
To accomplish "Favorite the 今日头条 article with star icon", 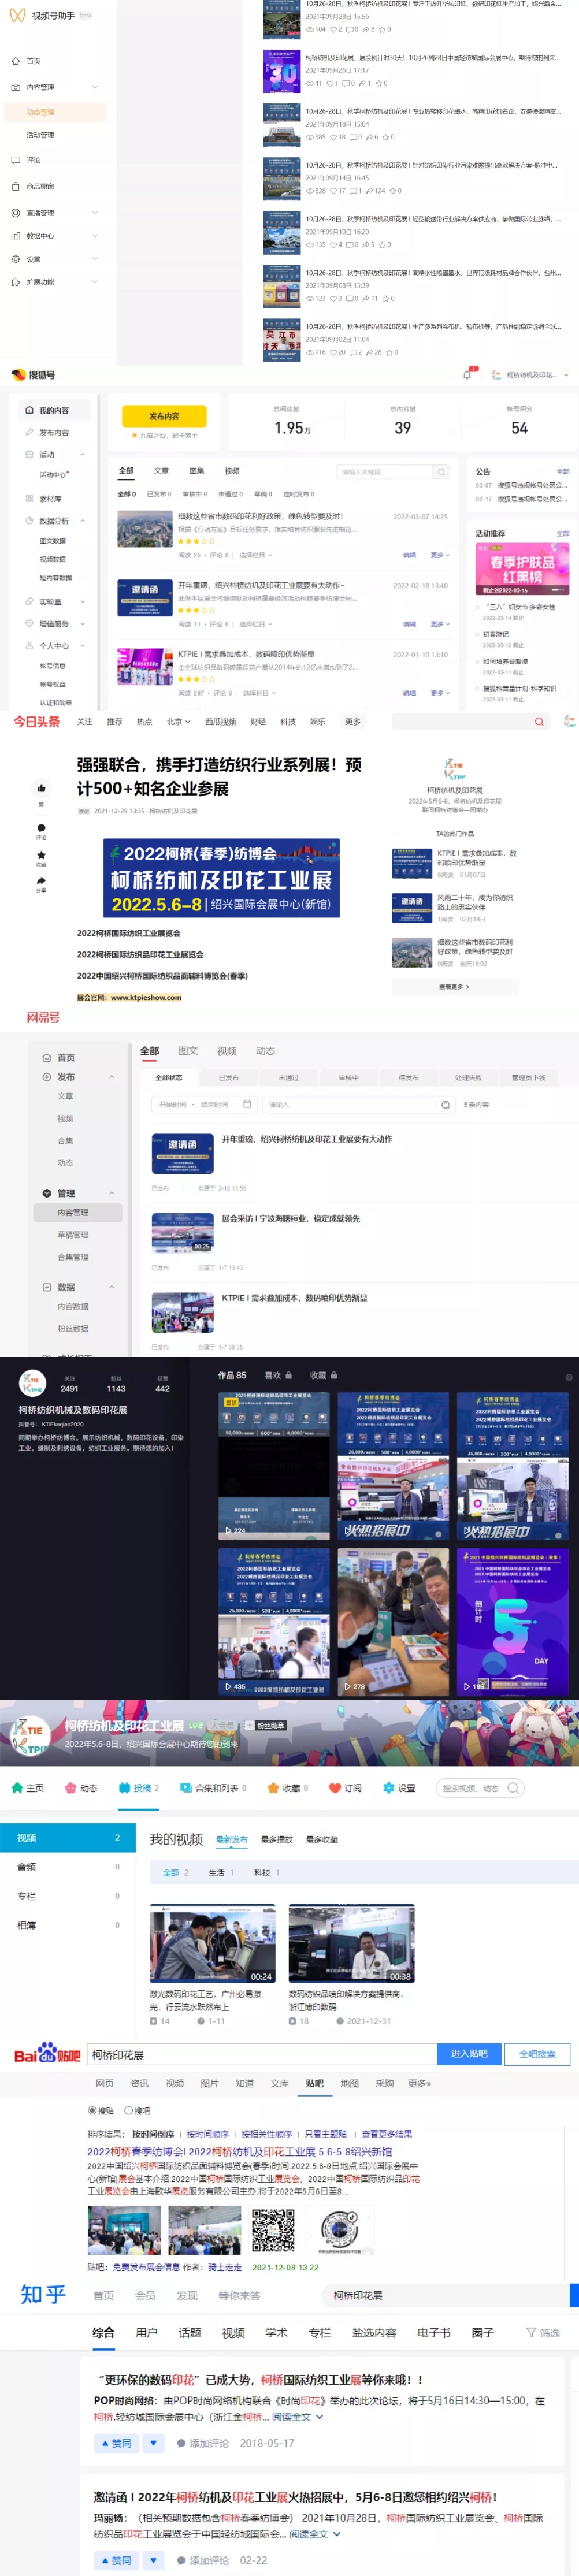I will (41, 855).
